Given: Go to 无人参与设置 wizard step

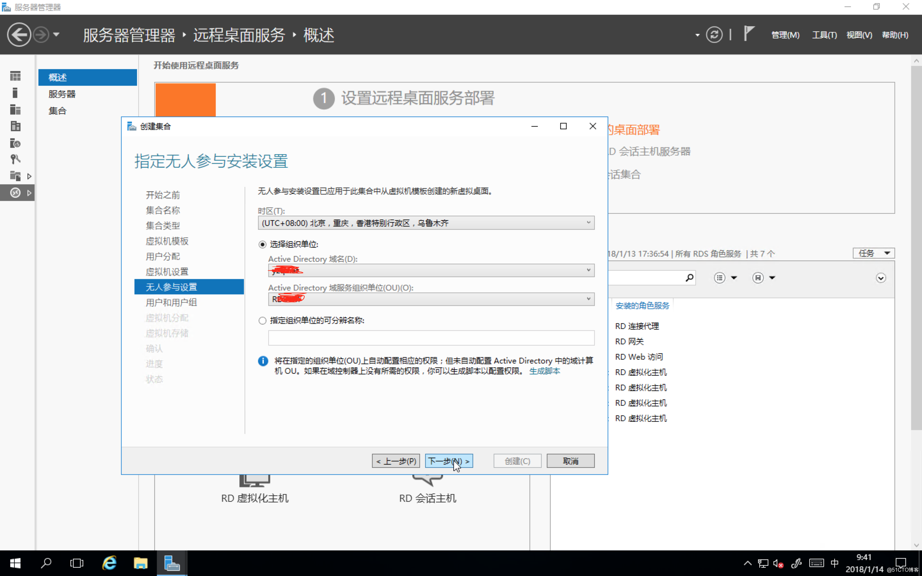Looking at the screenshot, I should (189, 287).
